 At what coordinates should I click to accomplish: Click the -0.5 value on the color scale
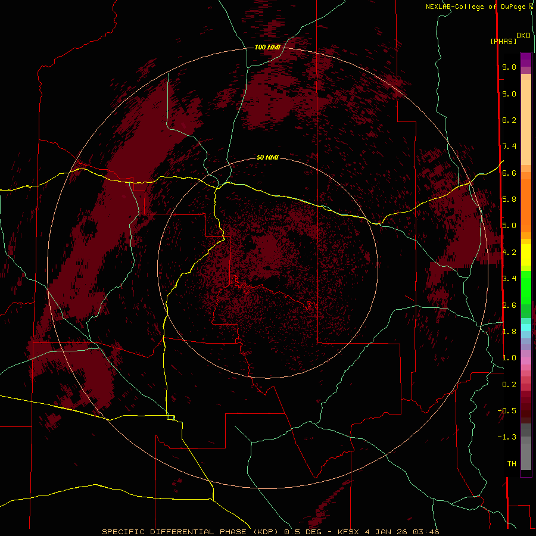(507, 410)
